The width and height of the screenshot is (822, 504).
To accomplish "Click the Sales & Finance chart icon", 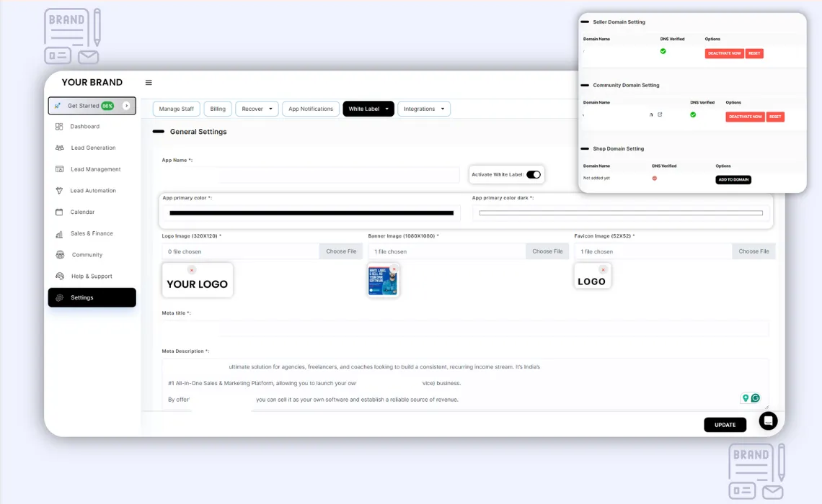I will pyautogui.click(x=59, y=233).
